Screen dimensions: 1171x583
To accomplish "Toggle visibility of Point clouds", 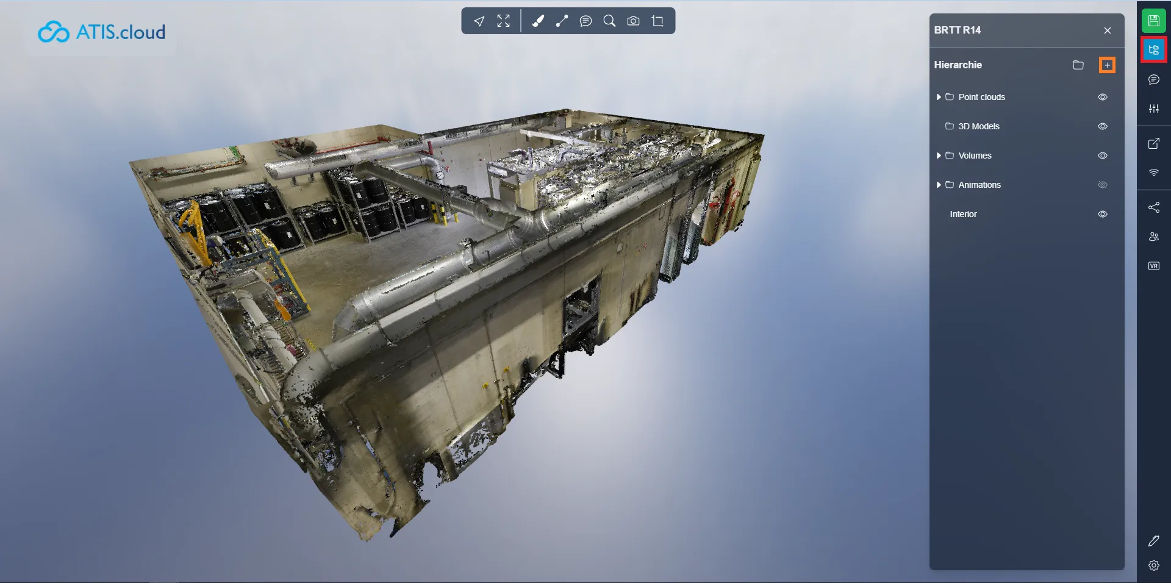I will point(1103,97).
